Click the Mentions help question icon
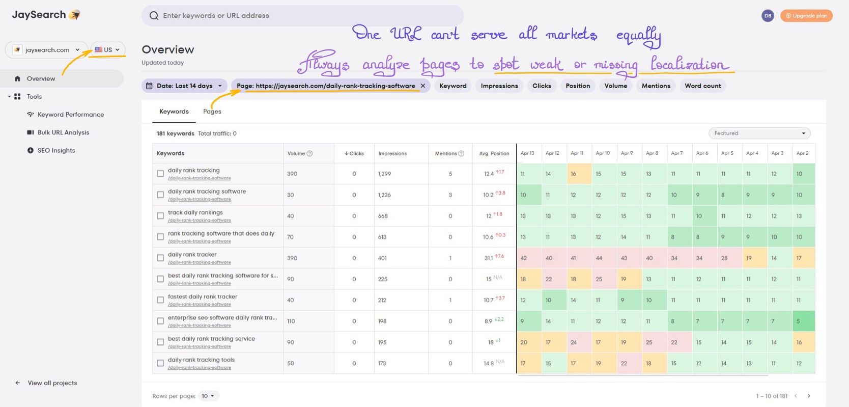849x407 pixels. point(461,153)
